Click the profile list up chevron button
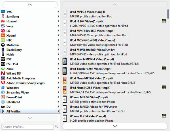 click(x=115, y=5)
